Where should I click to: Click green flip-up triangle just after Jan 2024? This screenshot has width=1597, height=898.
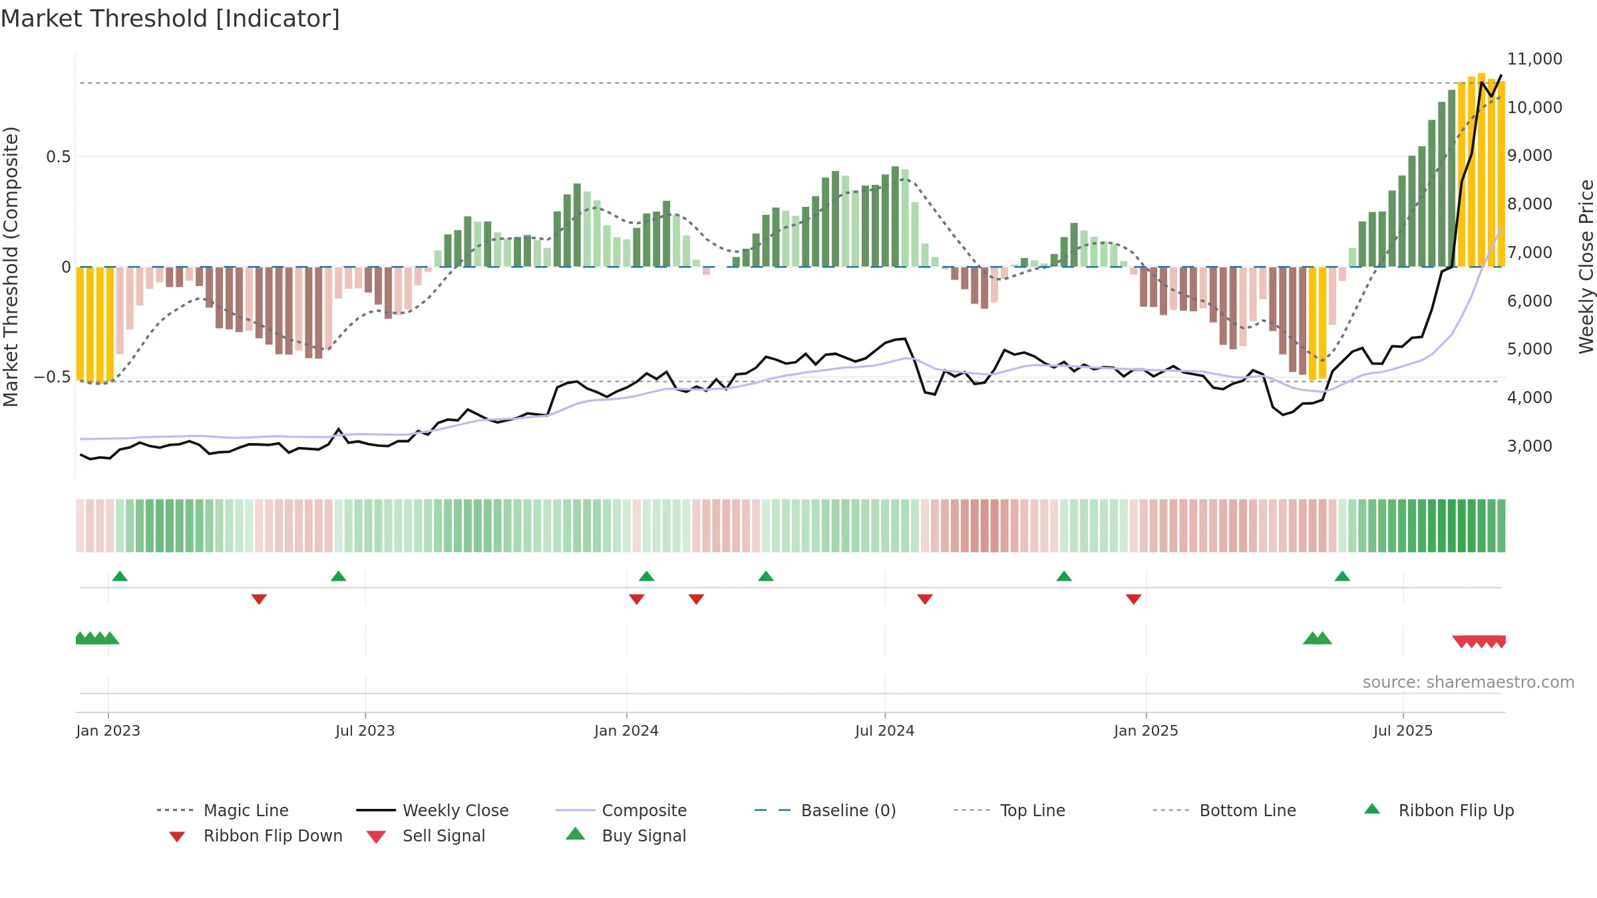tap(647, 576)
